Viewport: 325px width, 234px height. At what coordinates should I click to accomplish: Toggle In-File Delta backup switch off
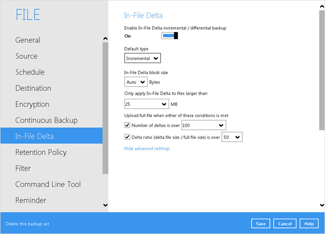point(169,36)
